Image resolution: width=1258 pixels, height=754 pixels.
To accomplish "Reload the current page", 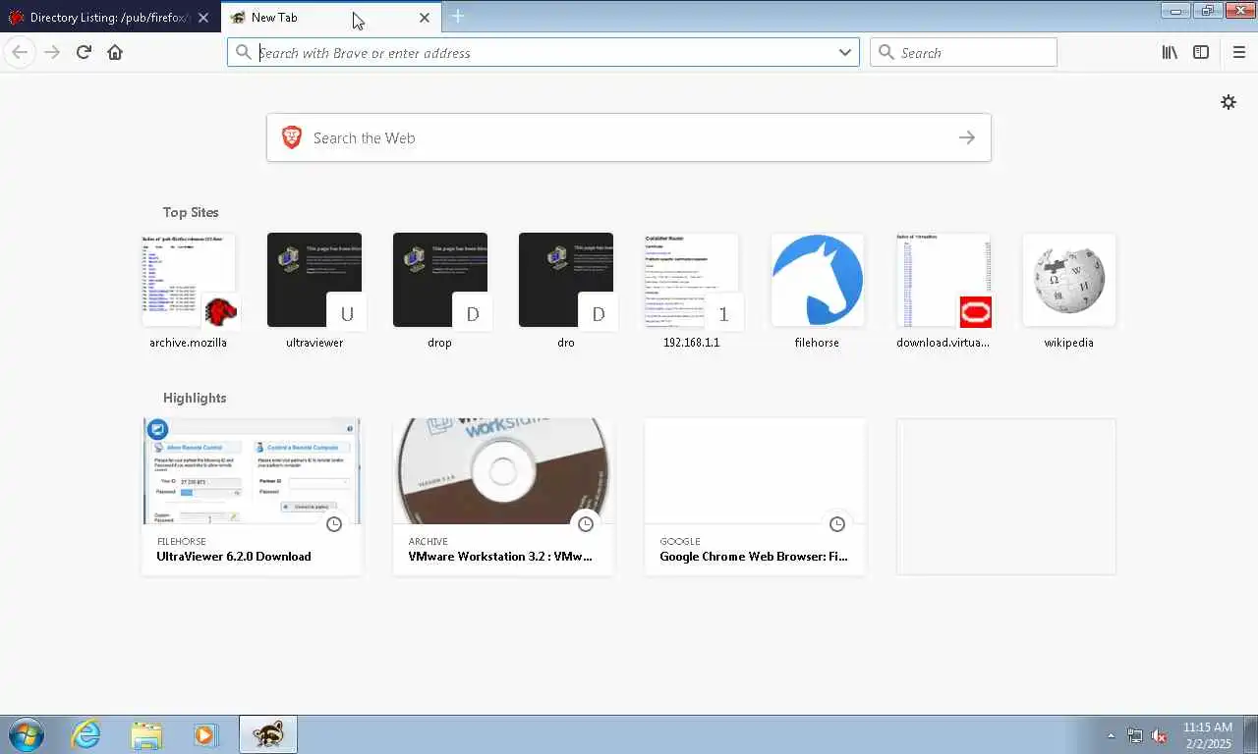I will pos(84,52).
